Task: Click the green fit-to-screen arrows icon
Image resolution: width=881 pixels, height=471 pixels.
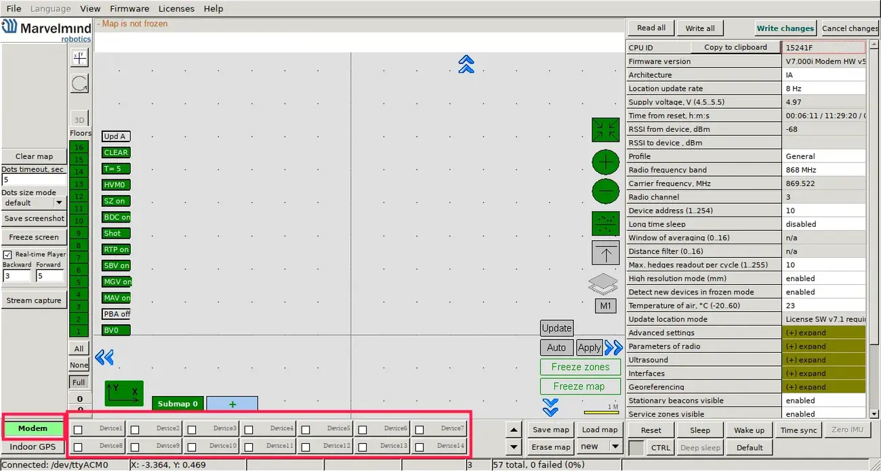Action: (605, 130)
